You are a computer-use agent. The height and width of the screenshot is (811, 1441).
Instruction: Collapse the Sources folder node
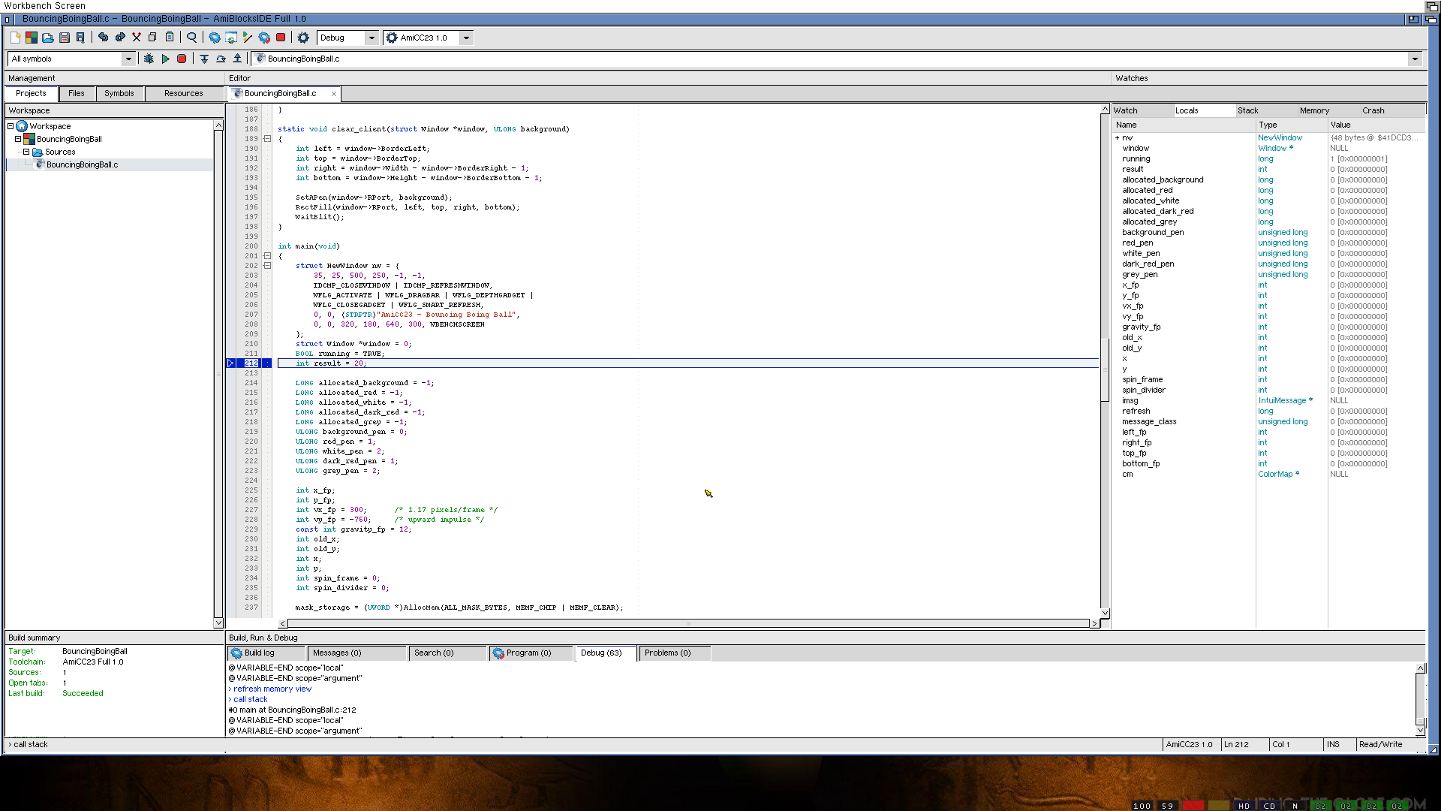pyautogui.click(x=26, y=152)
